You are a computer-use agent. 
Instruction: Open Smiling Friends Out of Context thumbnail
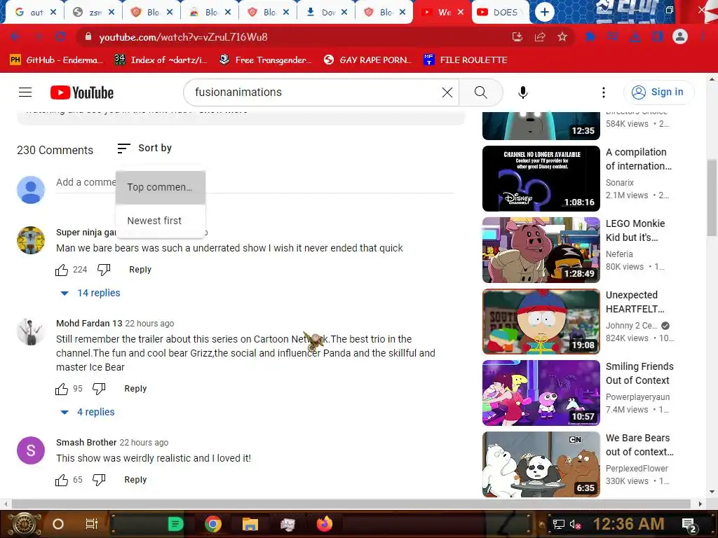coord(541,393)
